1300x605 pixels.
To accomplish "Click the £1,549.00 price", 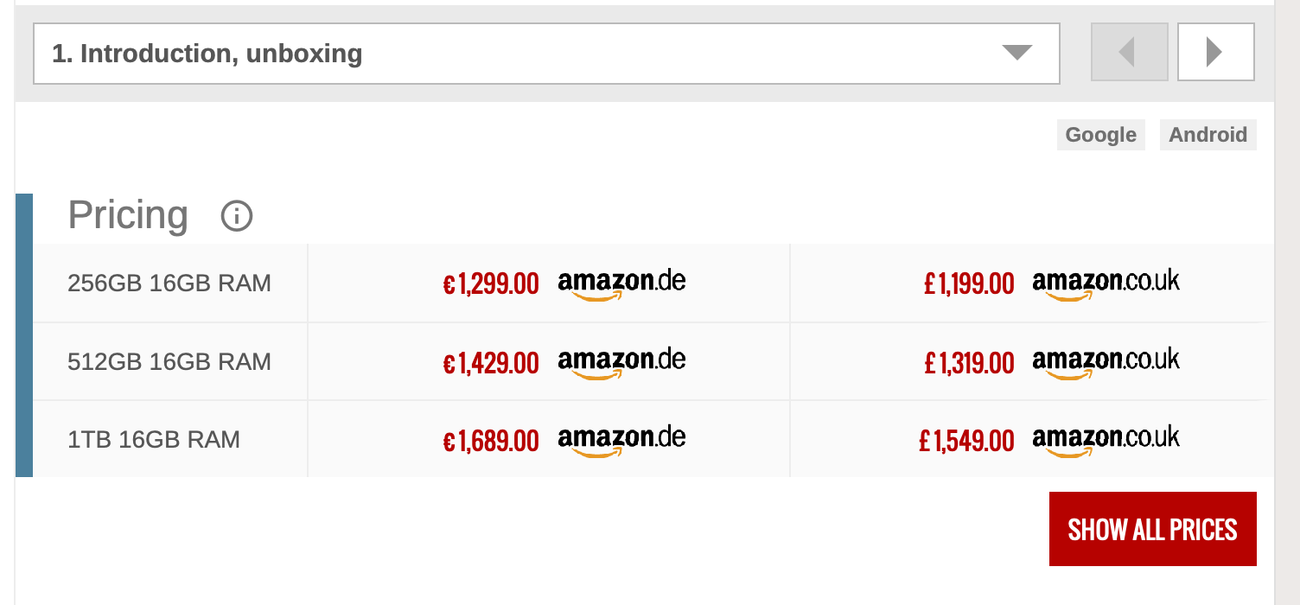I will click(x=966, y=442).
